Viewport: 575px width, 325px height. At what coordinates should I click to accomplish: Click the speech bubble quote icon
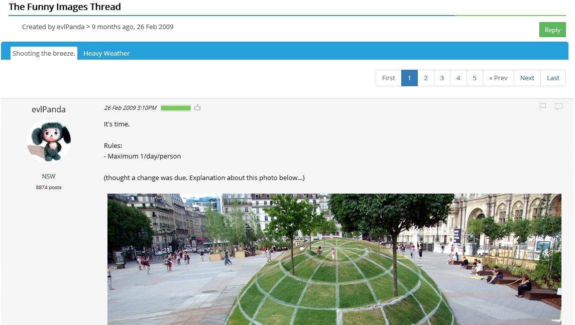tap(558, 106)
